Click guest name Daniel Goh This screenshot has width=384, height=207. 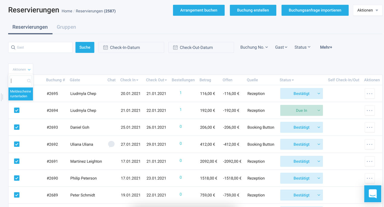click(x=80, y=127)
